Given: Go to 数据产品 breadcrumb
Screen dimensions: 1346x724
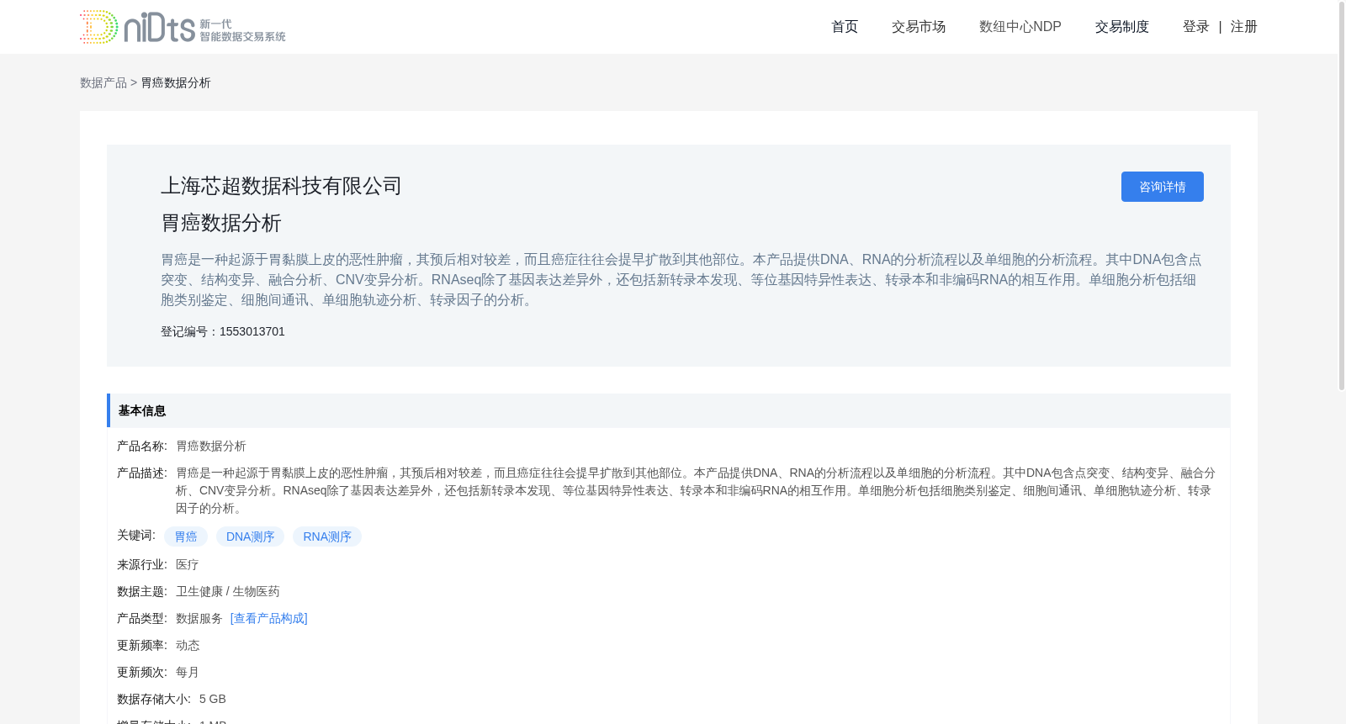Looking at the screenshot, I should pyautogui.click(x=103, y=82).
